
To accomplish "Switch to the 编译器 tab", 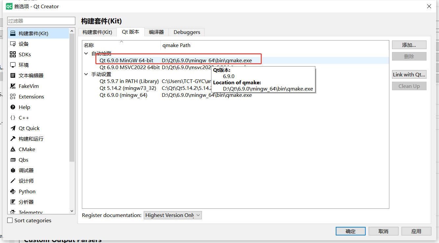I will [156, 32].
